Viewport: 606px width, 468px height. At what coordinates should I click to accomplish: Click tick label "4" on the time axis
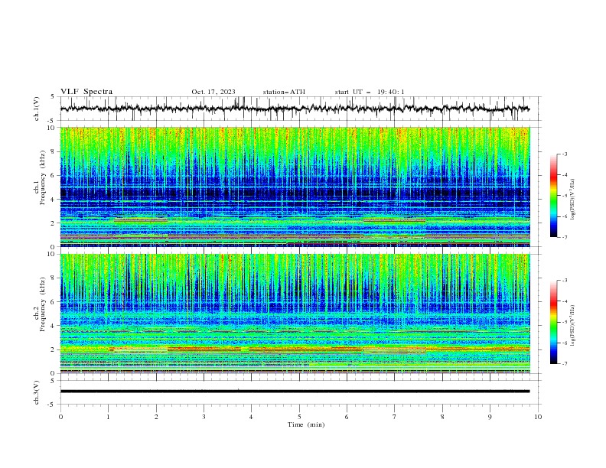click(251, 417)
